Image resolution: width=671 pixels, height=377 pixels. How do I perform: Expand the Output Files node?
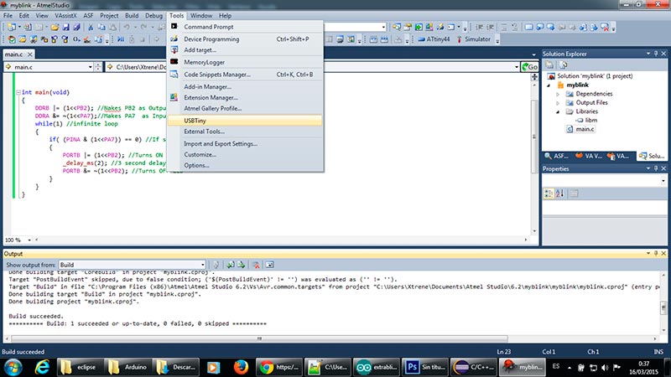tap(558, 102)
